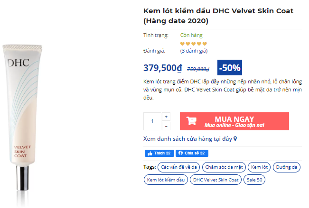Select the Kem lót tag
The height and width of the screenshot is (208, 309).
click(260, 167)
